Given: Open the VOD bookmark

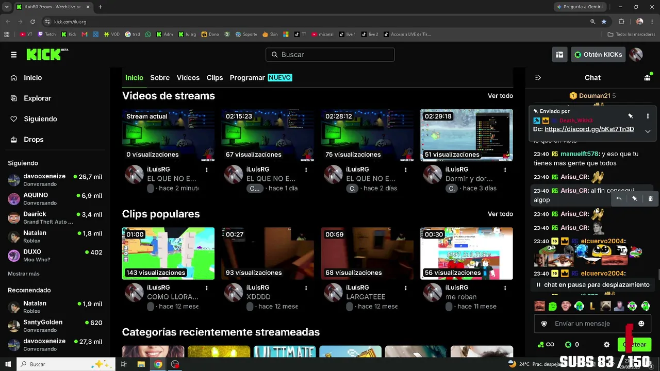Looking at the screenshot, I should [x=112, y=35].
